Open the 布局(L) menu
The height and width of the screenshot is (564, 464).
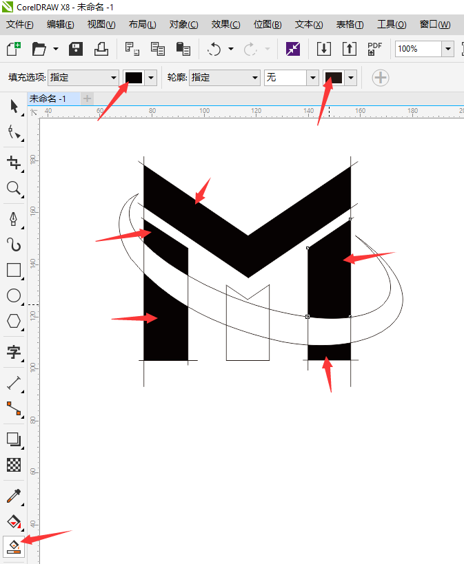(x=142, y=25)
